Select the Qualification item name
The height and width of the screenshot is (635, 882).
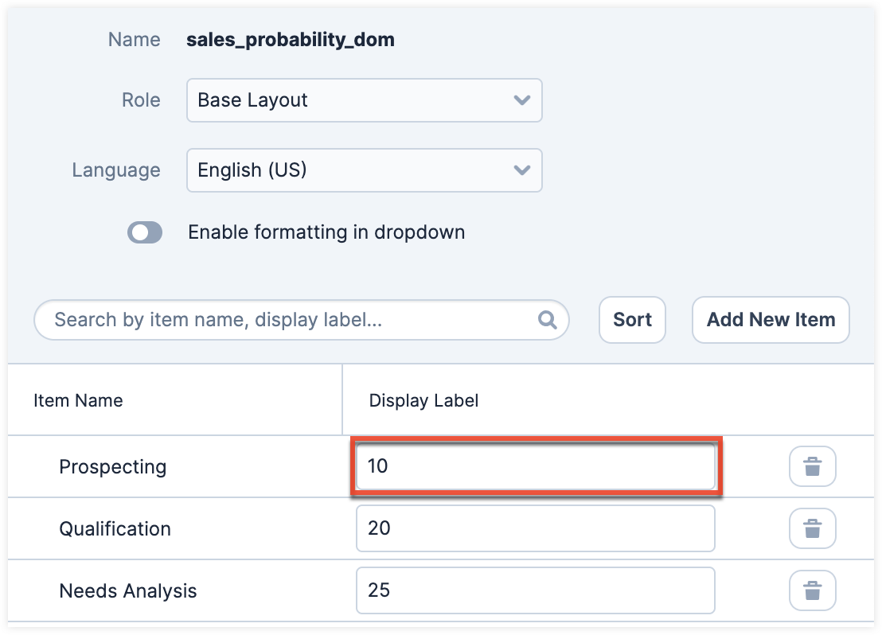click(115, 528)
